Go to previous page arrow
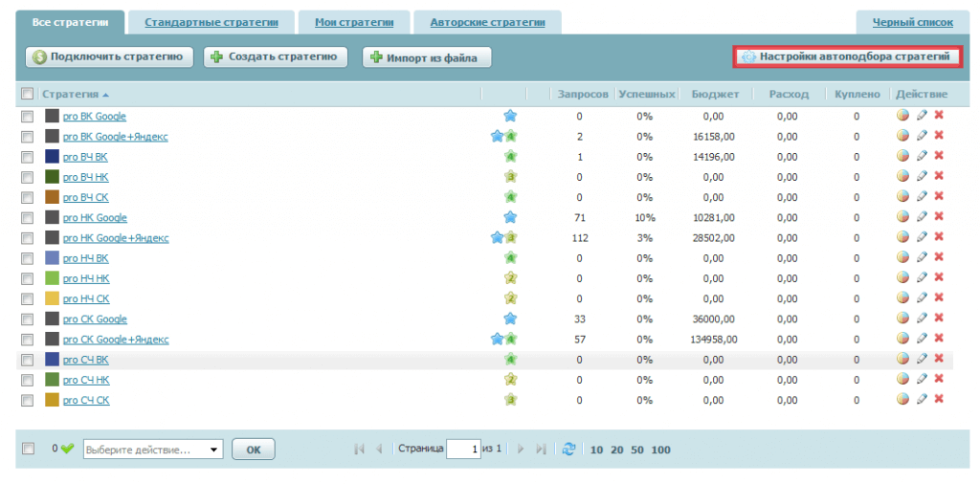Image resolution: width=980 pixels, height=484 pixels. tap(378, 449)
